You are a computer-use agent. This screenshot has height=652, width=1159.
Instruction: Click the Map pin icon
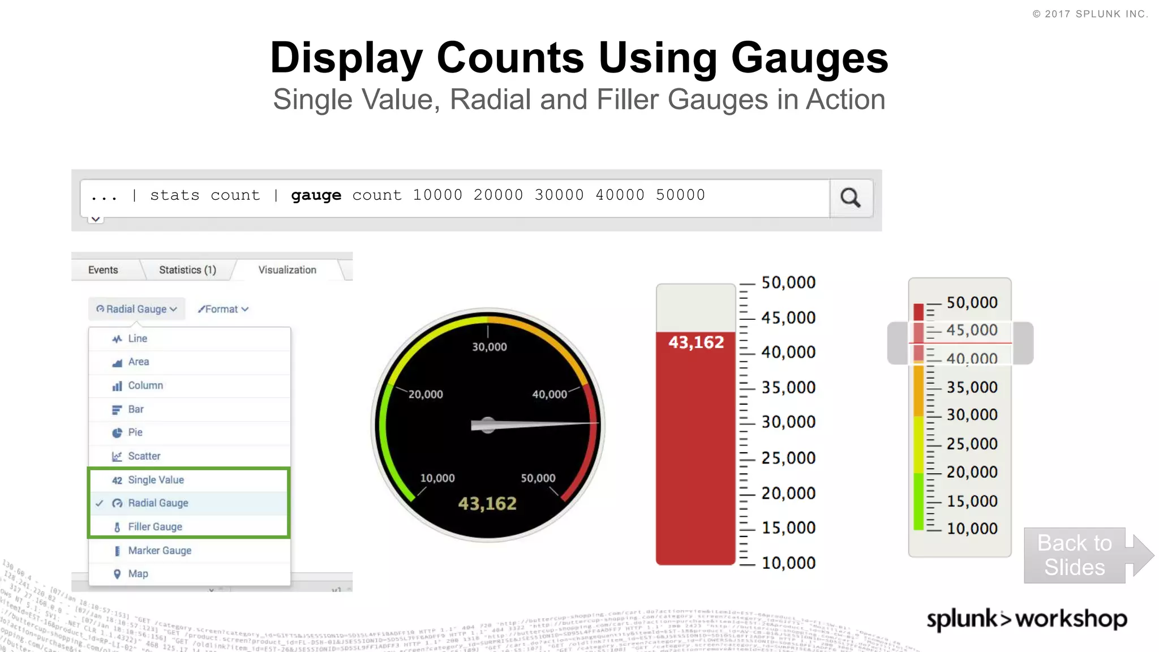[117, 574]
